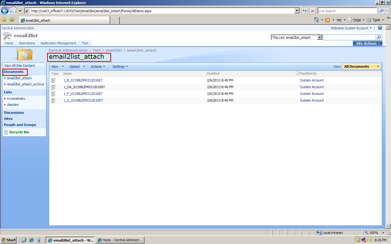Click the Add to Favorites icon
The image size is (391, 244).
pos(12,20)
